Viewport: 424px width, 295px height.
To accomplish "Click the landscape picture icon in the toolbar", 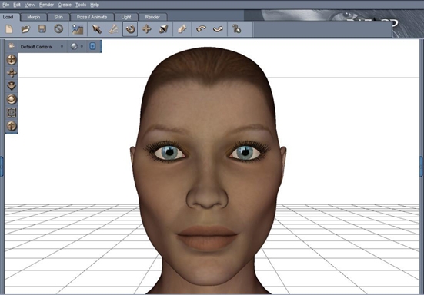I will coord(78,29).
